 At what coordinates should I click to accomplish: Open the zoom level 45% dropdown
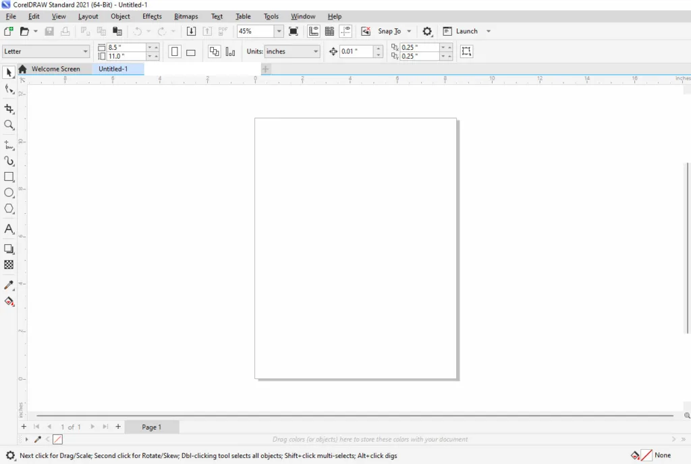pyautogui.click(x=279, y=31)
